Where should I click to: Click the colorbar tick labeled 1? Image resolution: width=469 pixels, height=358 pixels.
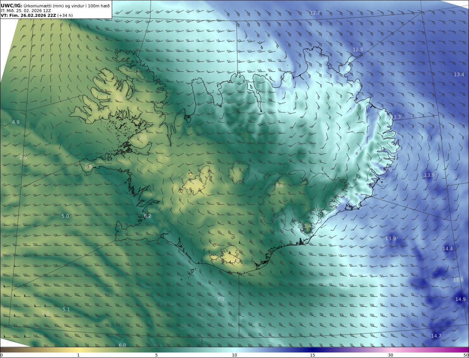(x=78, y=355)
